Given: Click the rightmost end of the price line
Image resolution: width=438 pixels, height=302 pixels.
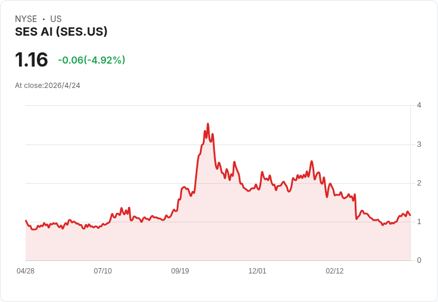Looking at the screenshot, I should pos(410,215).
